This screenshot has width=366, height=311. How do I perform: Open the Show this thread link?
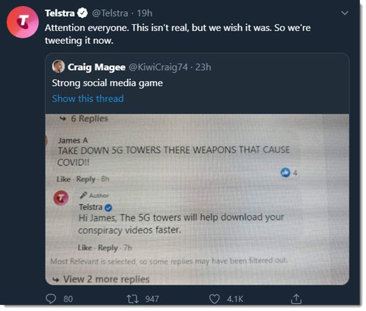88,98
